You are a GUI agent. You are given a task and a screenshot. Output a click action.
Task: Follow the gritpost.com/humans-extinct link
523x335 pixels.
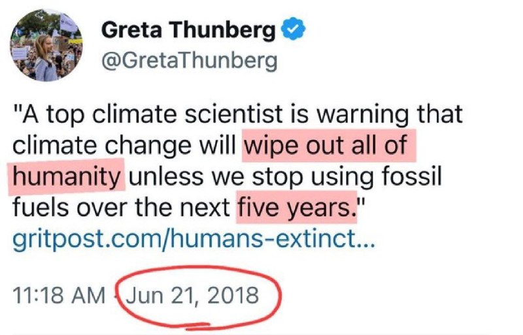click(x=194, y=239)
